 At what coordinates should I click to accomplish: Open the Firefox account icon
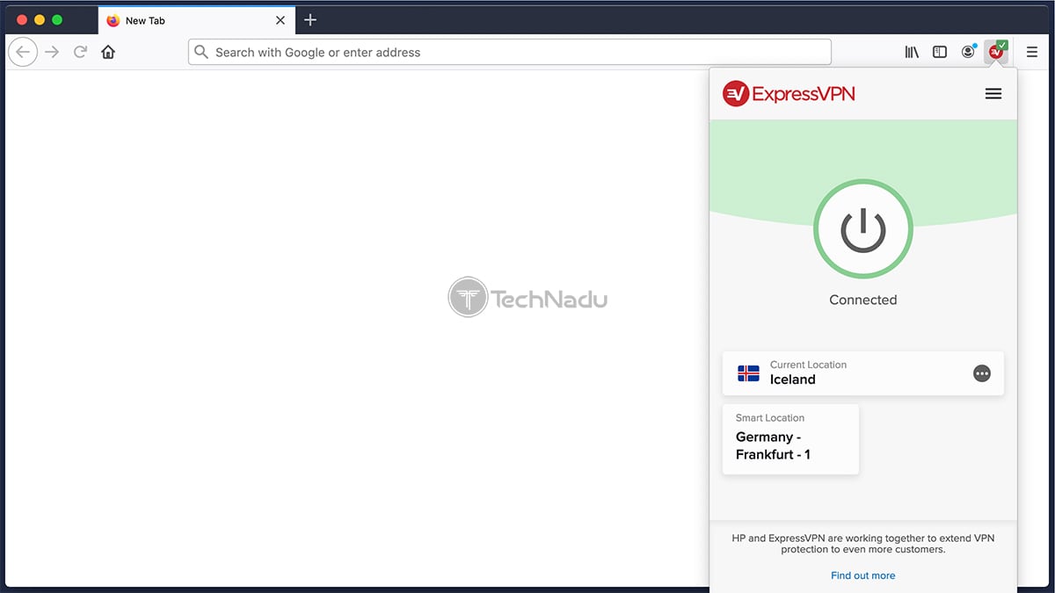[968, 52]
